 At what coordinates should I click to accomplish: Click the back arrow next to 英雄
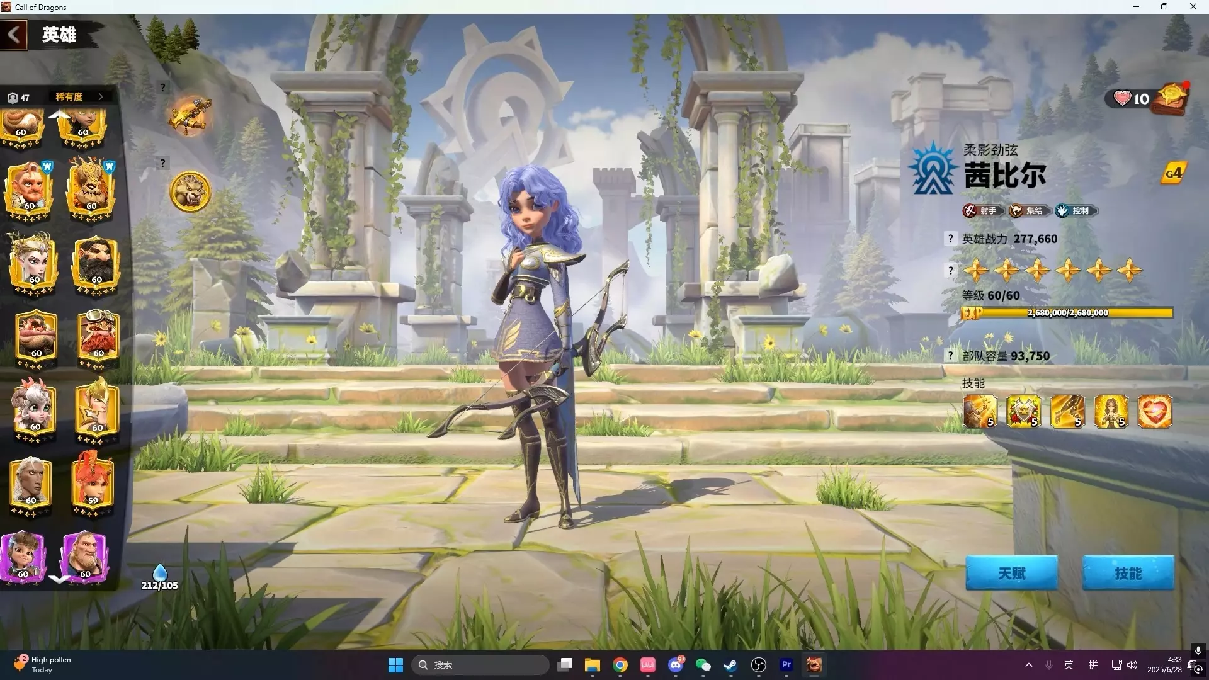point(14,35)
